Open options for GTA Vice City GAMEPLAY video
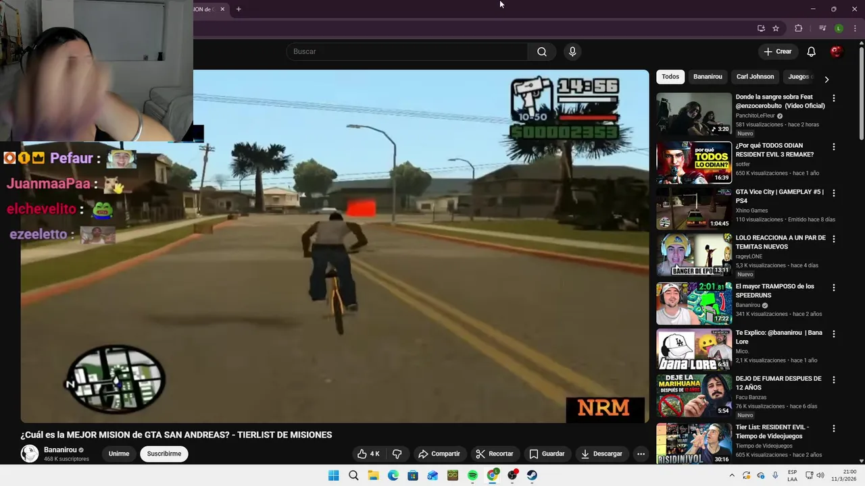The image size is (865, 486). (833, 192)
